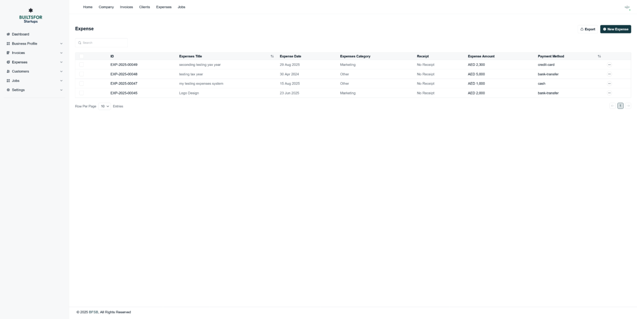Click the New Expense button

point(615,29)
